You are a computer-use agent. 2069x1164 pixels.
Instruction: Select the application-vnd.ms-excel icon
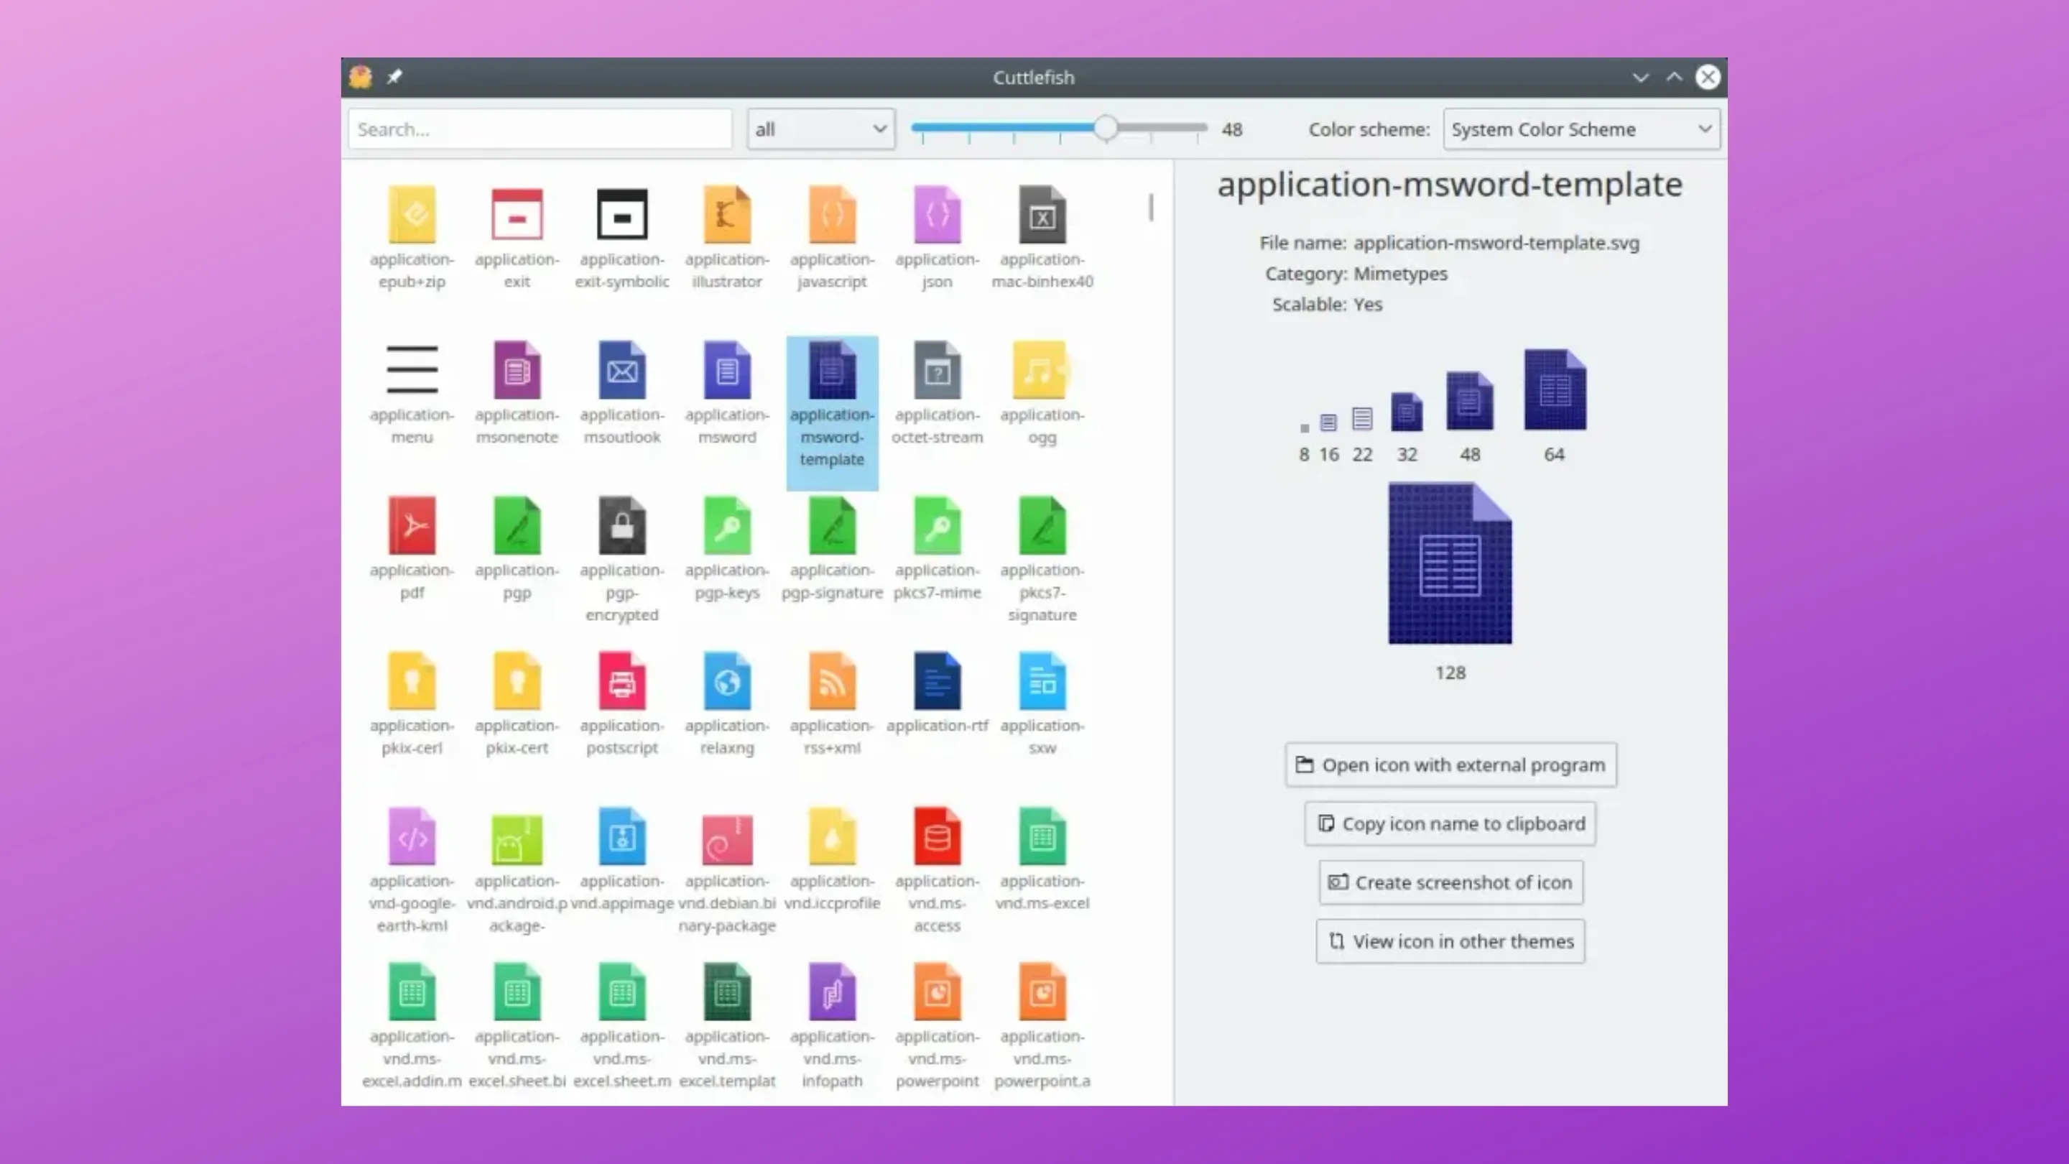[1042, 836]
